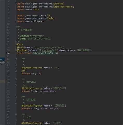Click the fold end marker on line 31
This screenshot has height=125, width=123.
(x=16, y=85)
